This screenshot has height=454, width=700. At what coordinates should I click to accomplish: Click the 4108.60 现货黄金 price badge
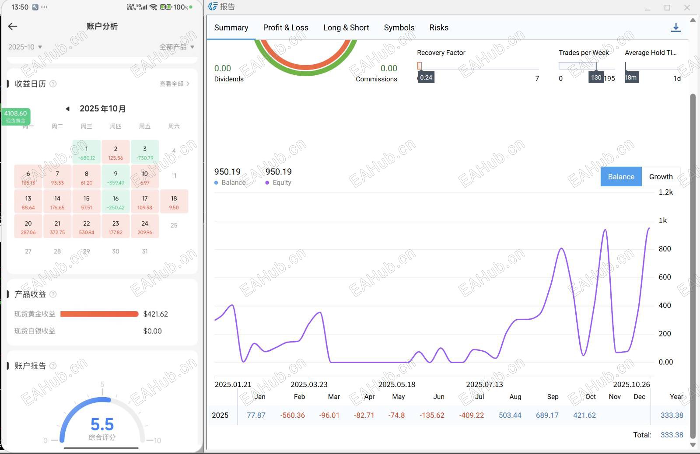tap(16, 116)
